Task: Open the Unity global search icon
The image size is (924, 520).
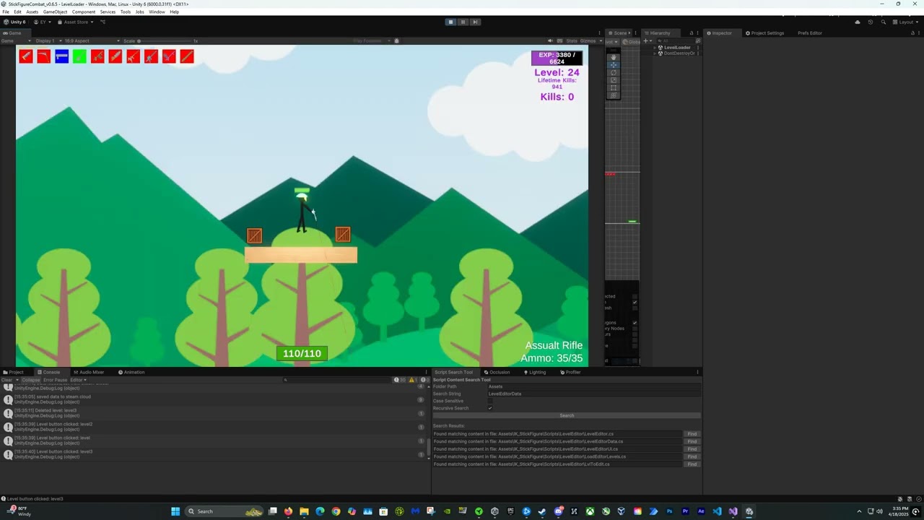Action: click(883, 22)
